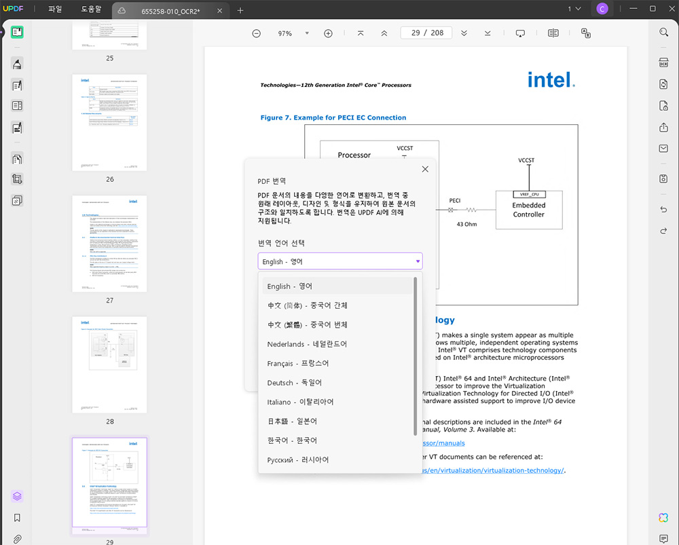The height and width of the screenshot is (545, 679).
Task: Select page 26 thumbnail
Action: [x=109, y=122]
